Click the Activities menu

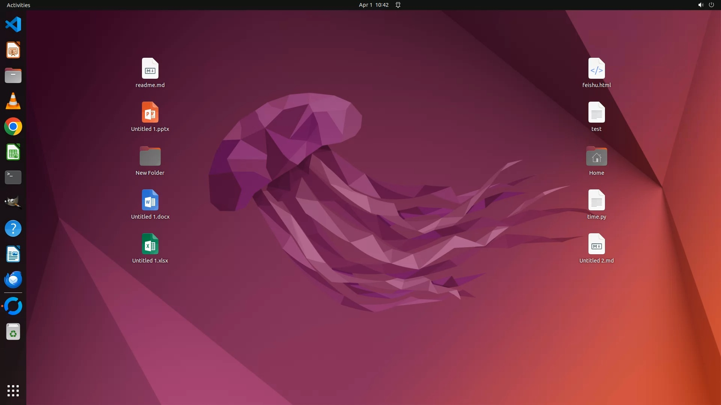point(18,5)
